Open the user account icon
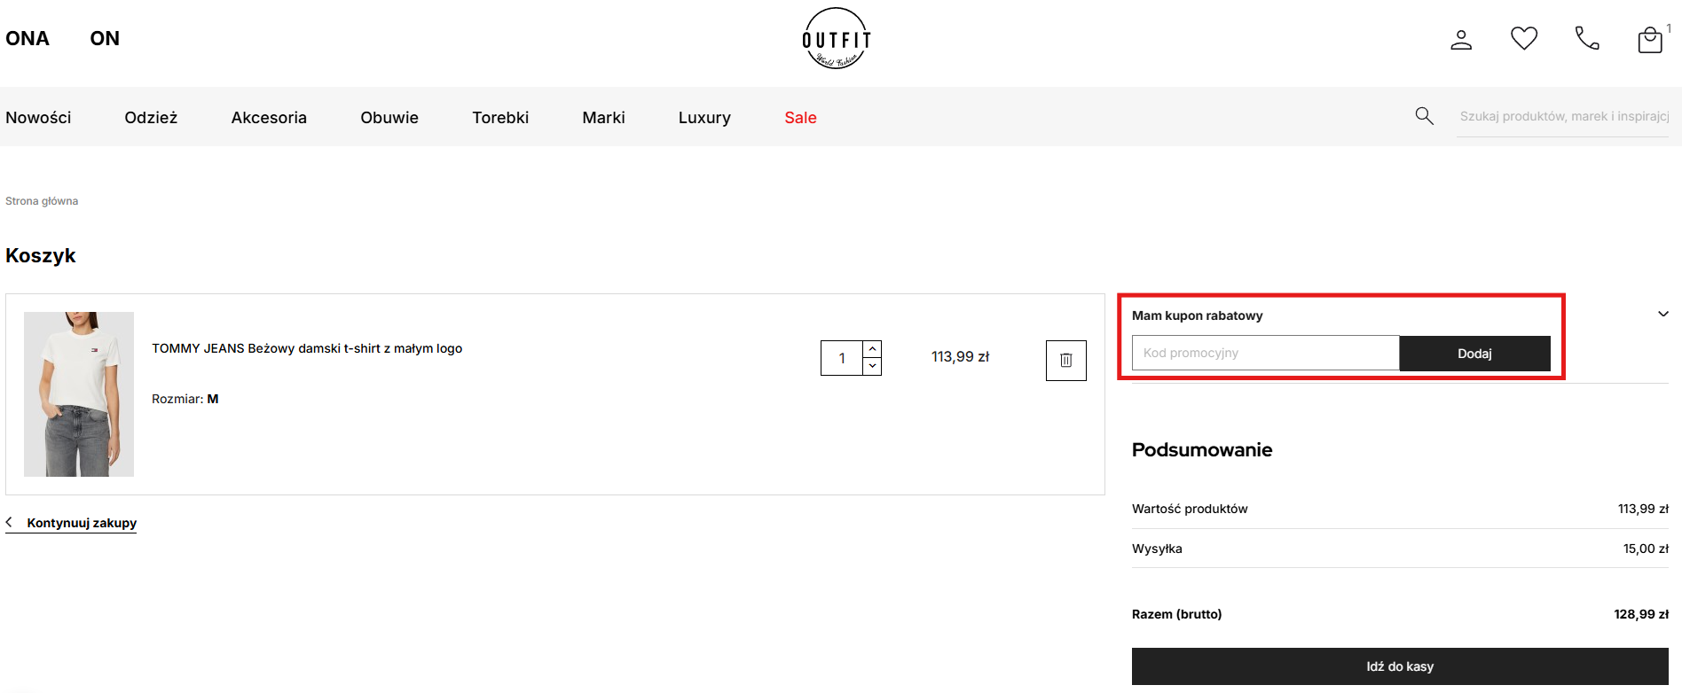 (x=1460, y=40)
